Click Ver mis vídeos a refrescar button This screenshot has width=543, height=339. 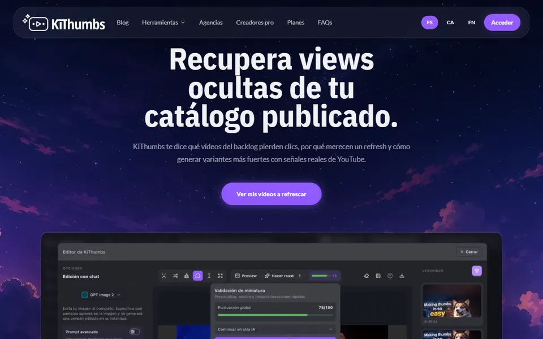coord(271,194)
